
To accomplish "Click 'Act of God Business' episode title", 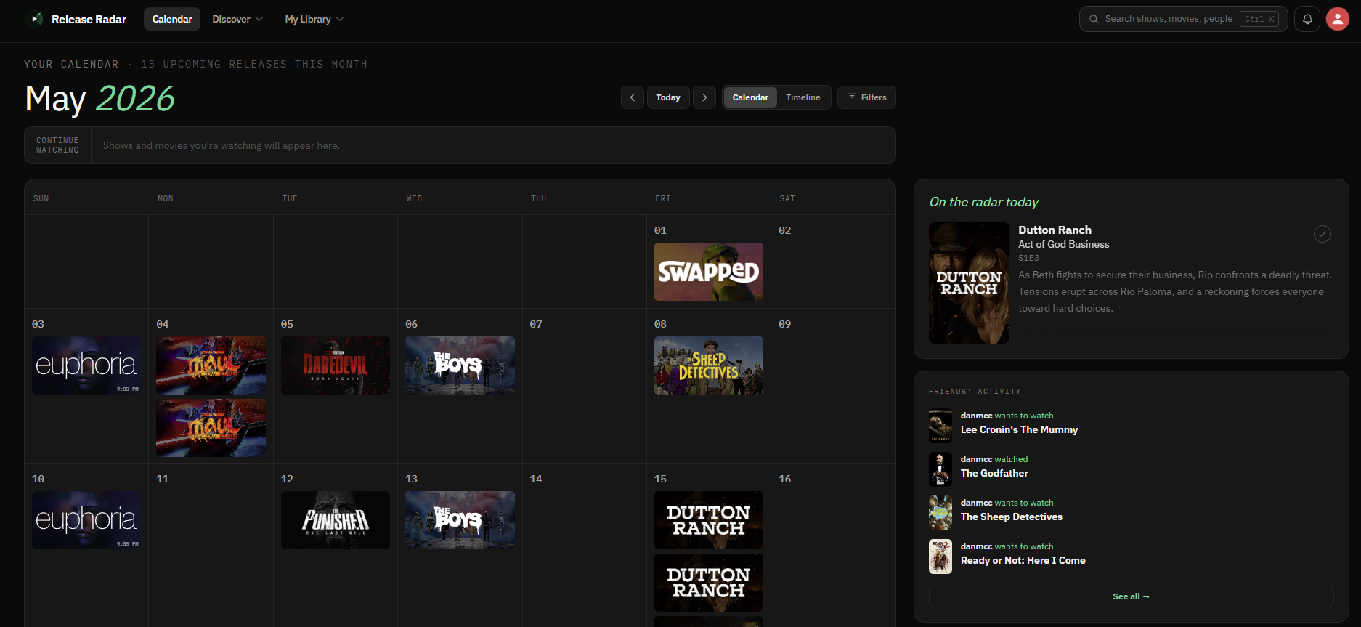I will point(1063,244).
